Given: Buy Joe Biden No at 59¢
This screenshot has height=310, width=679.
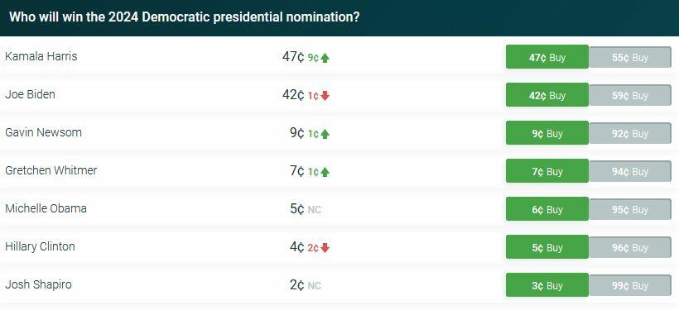Looking at the screenshot, I should pyautogui.click(x=630, y=96).
